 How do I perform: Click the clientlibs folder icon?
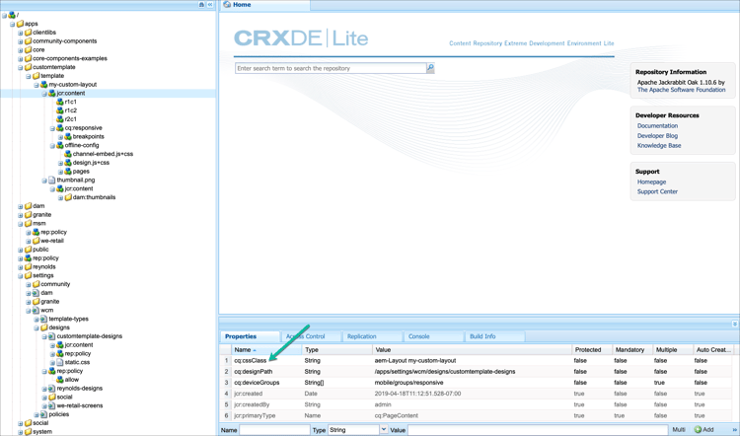(28, 33)
